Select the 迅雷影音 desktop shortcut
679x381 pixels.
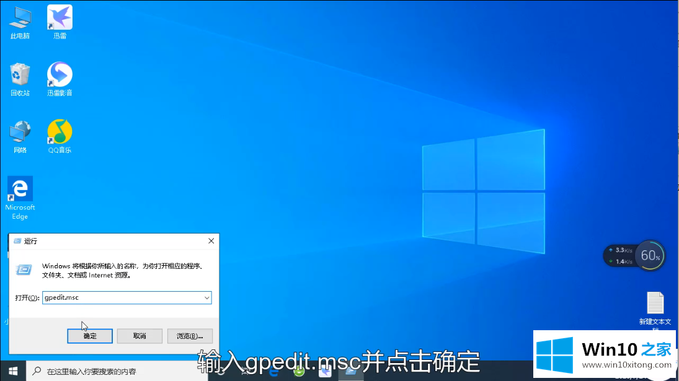tap(60, 79)
